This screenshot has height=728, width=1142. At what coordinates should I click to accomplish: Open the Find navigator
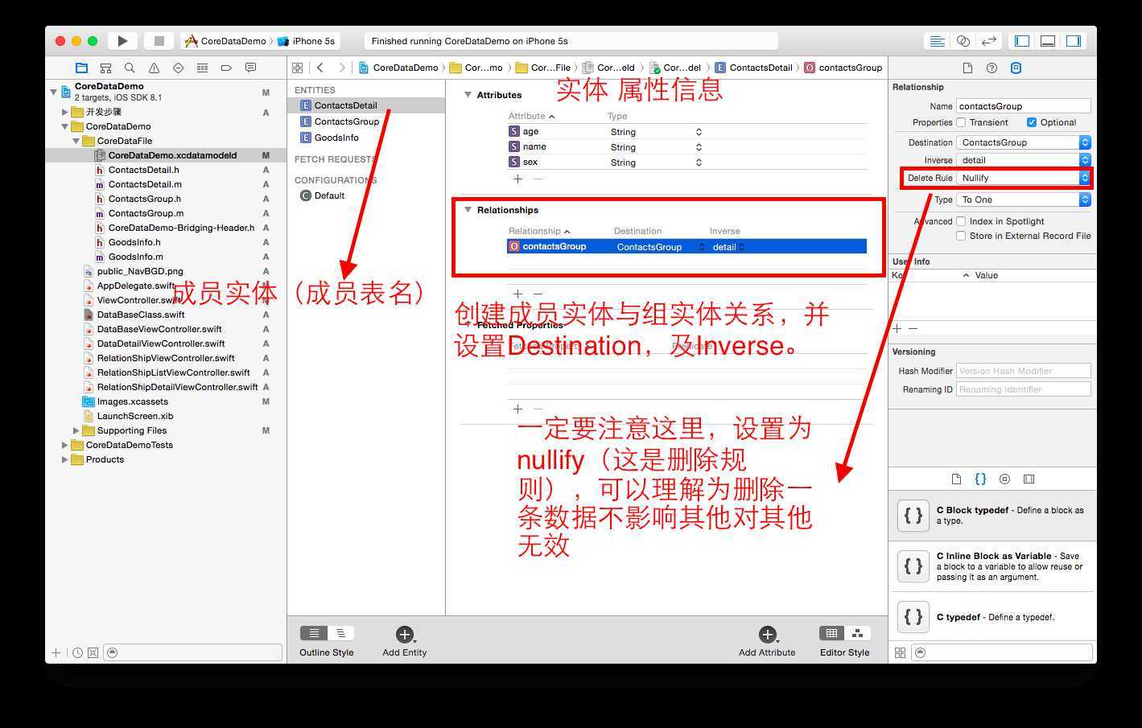(x=130, y=68)
